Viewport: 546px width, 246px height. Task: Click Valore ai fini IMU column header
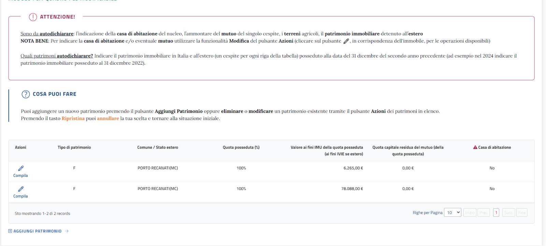pyautogui.click(x=327, y=151)
